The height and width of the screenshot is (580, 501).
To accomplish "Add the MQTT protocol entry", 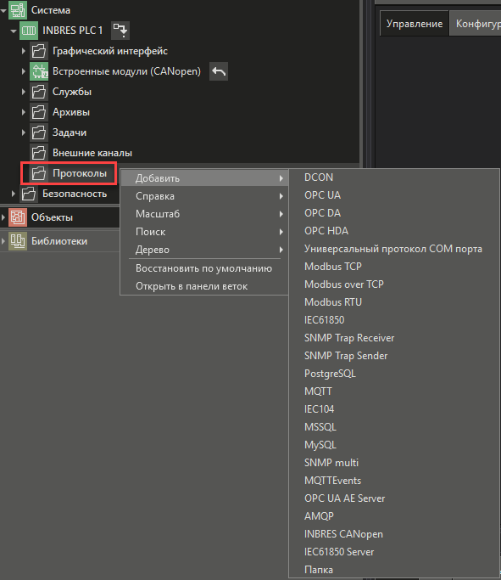I will pos(394,391).
